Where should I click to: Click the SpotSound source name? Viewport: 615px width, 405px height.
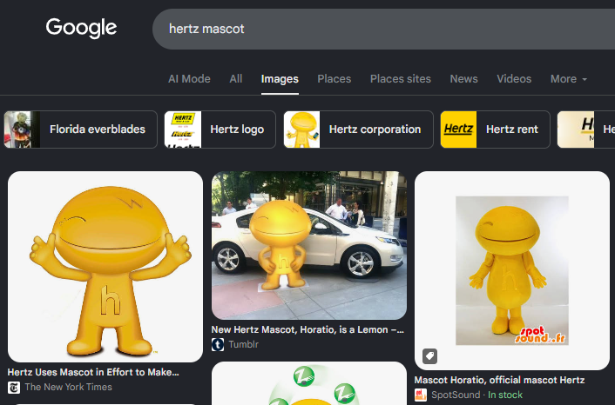click(x=456, y=395)
